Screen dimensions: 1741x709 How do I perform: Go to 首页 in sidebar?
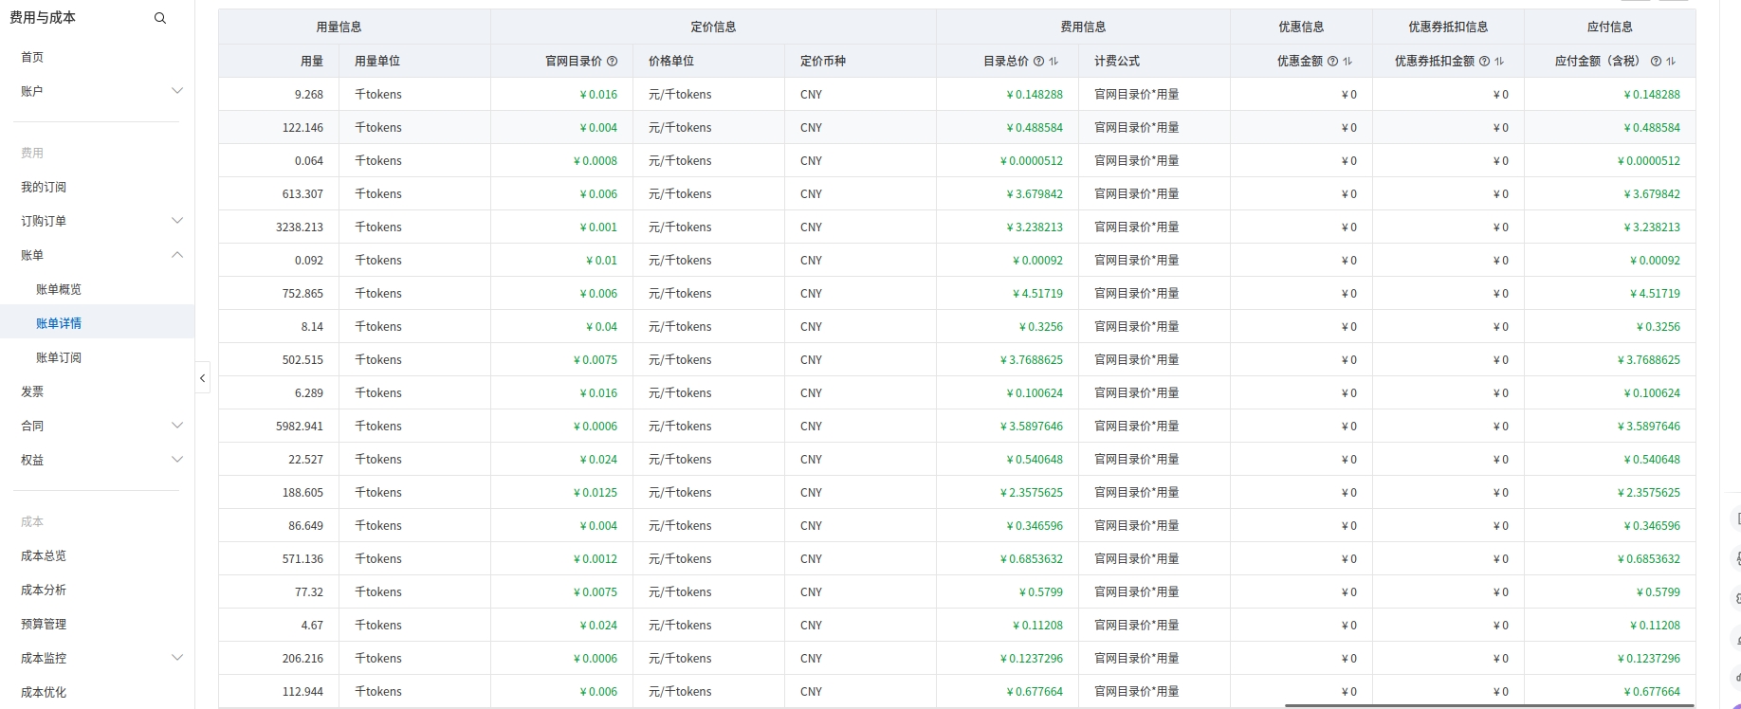pos(32,57)
